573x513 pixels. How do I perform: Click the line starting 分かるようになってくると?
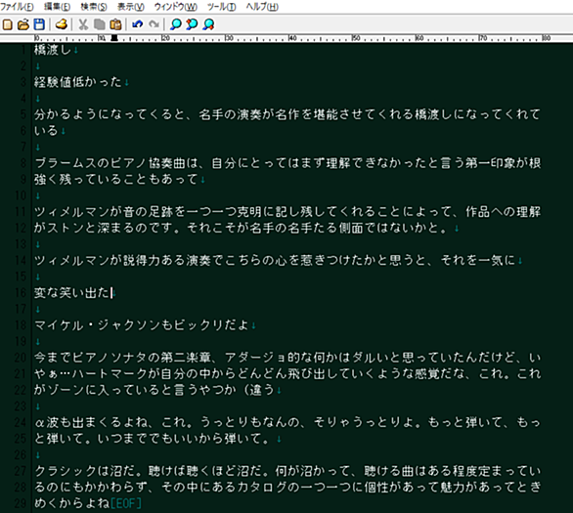pyautogui.click(x=287, y=114)
